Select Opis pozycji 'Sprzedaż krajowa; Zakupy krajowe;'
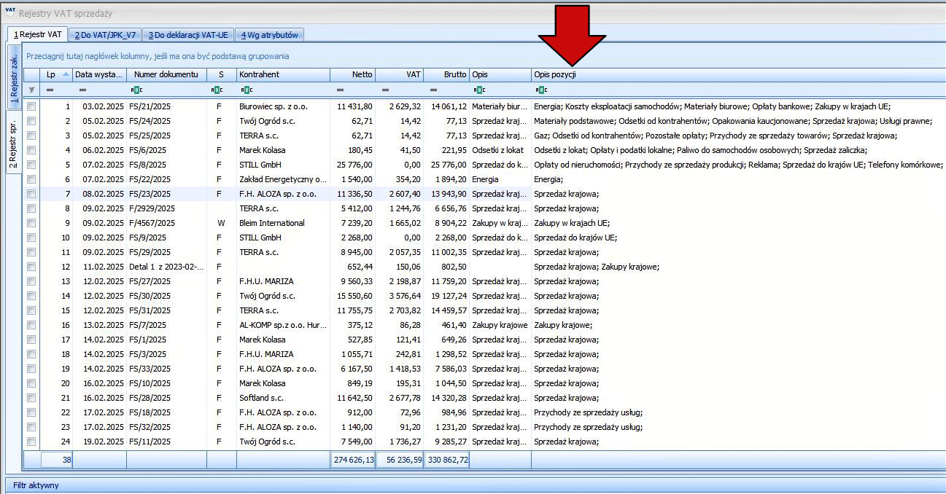 [597, 267]
